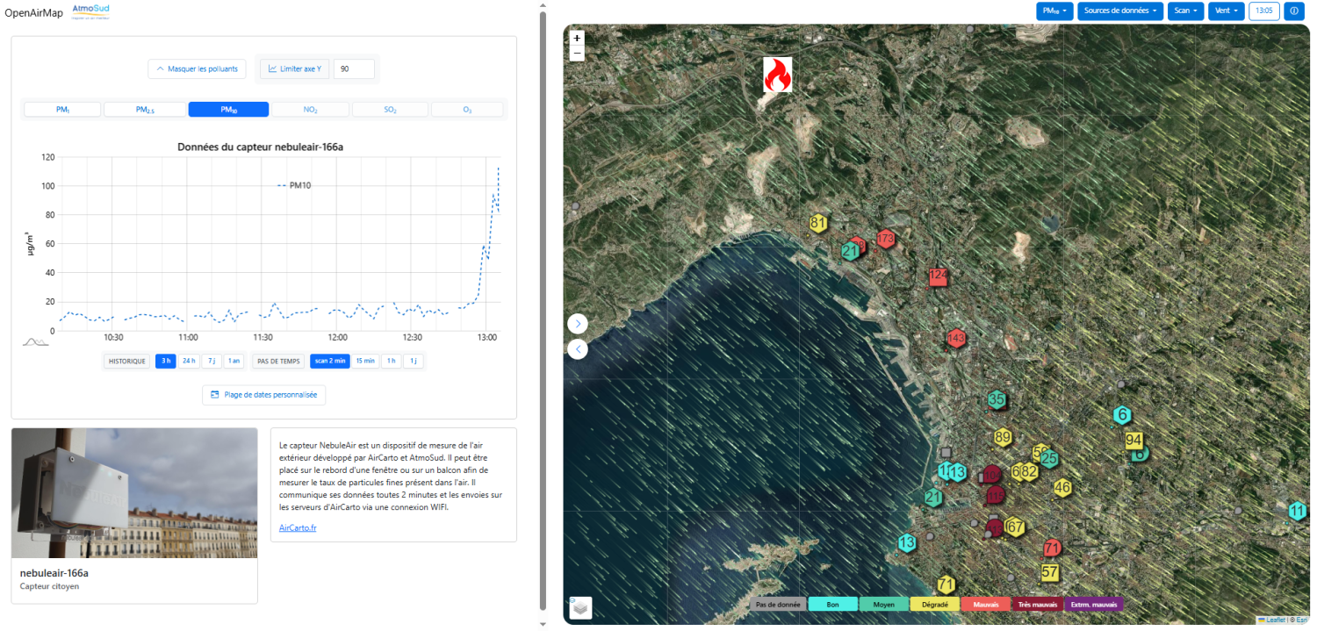Zoom in on the map
The image size is (1317, 631).
(x=577, y=38)
